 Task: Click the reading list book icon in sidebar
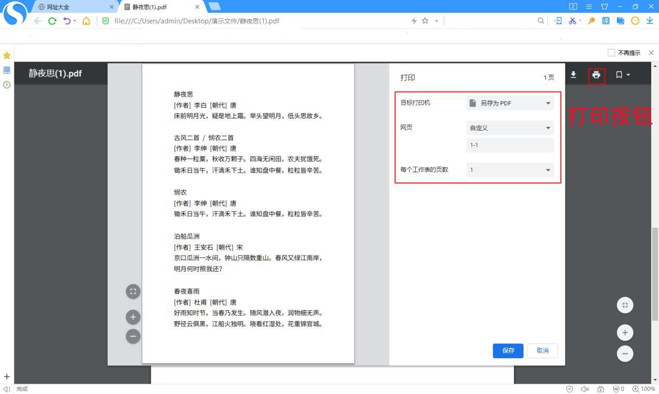pyautogui.click(x=7, y=70)
